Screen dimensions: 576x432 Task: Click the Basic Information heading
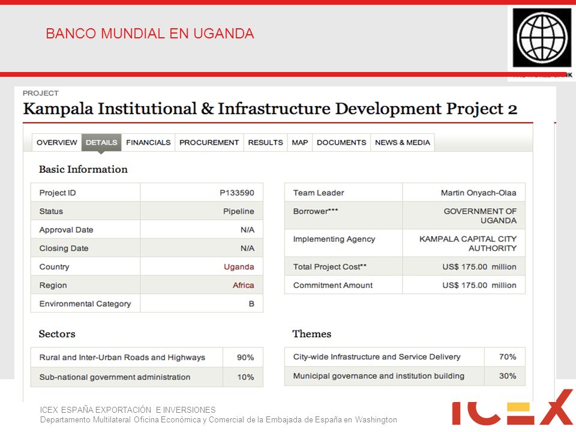coord(83,169)
